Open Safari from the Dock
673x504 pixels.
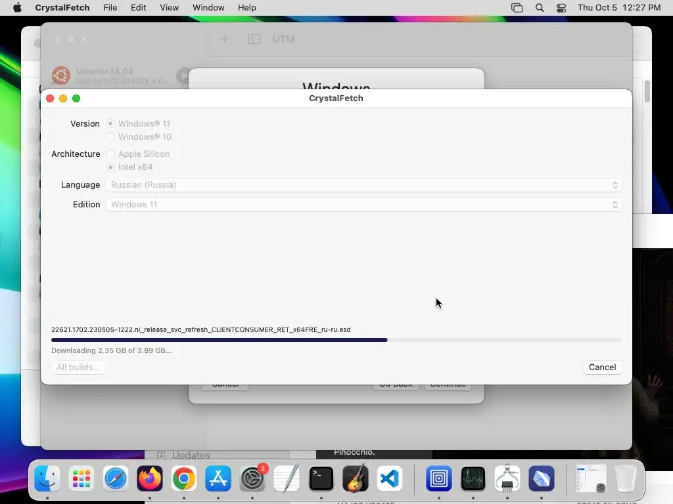click(116, 478)
